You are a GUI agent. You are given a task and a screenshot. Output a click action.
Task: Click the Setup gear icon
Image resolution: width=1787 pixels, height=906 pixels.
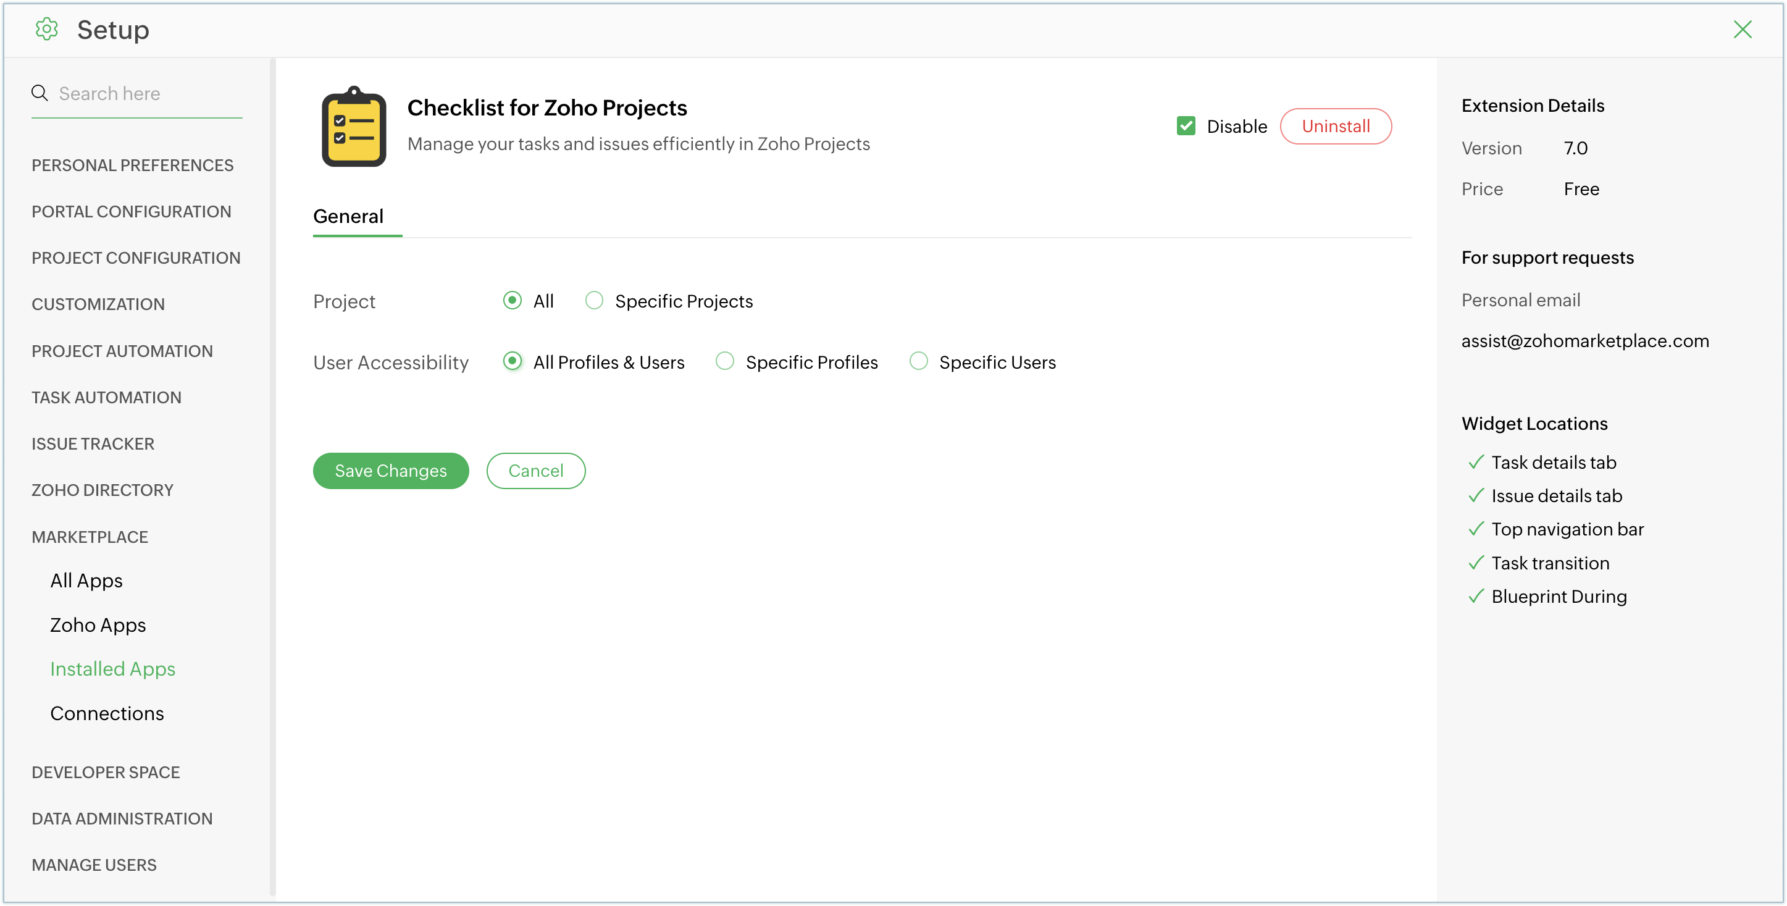click(46, 29)
